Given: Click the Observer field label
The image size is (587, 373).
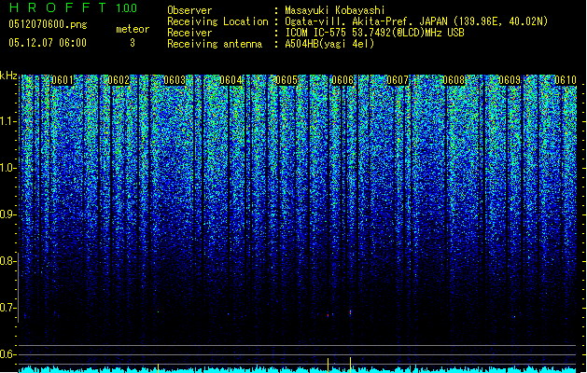Looking at the screenshot, I should click(189, 10).
